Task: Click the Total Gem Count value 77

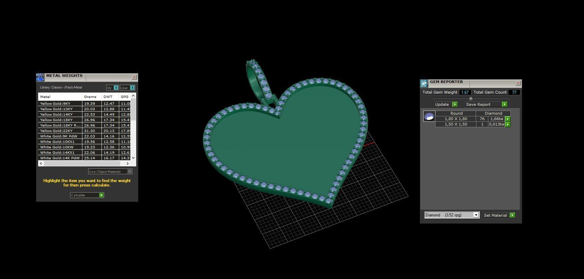Action: pos(514,93)
